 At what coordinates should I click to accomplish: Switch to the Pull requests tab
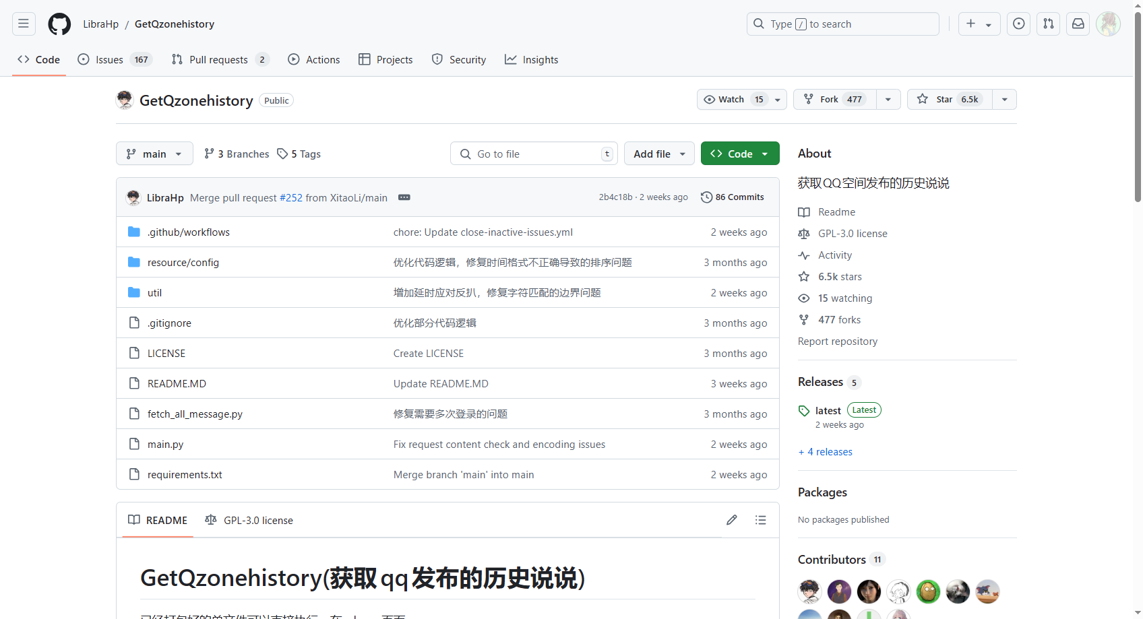pos(220,59)
